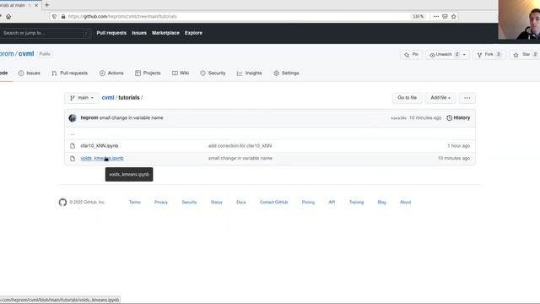Switch to the Projects tab
This screenshot has width=540, height=304.
tap(148, 73)
